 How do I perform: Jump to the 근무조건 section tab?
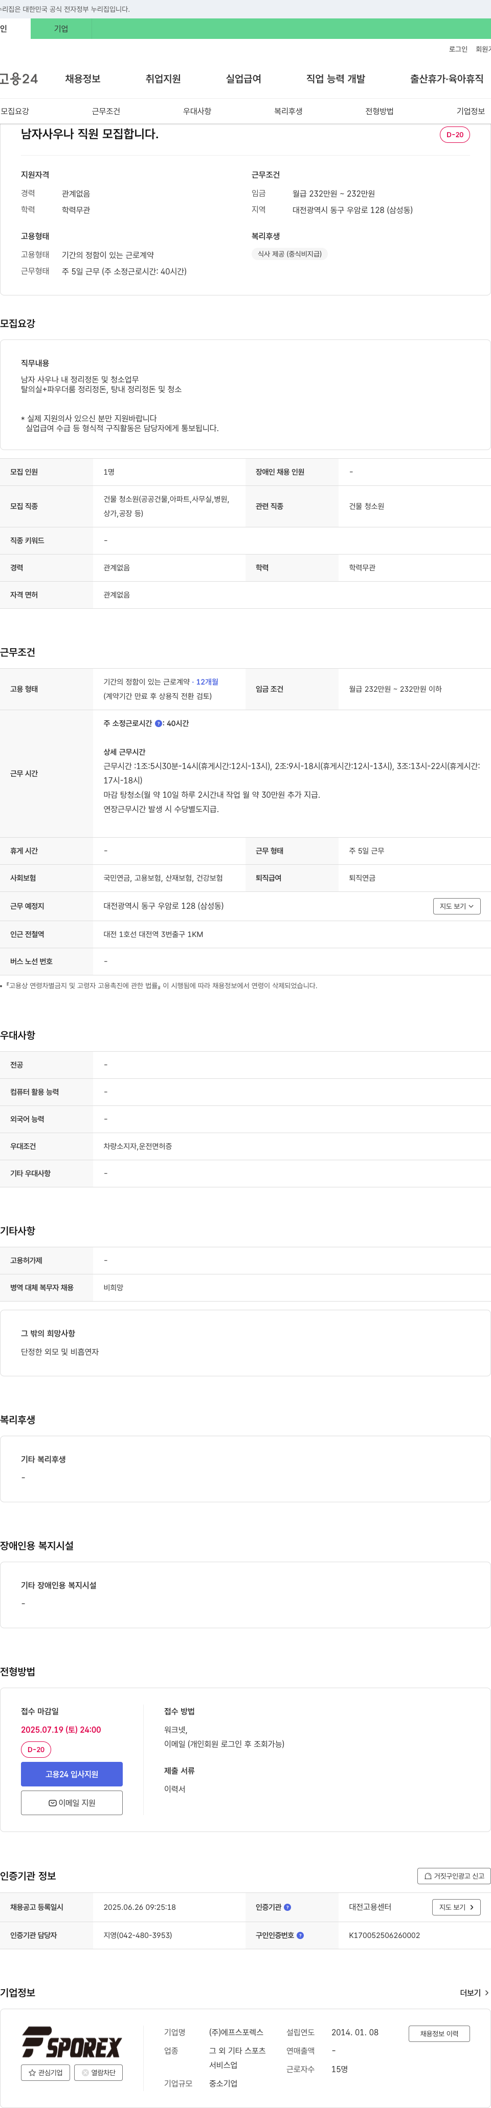tap(106, 111)
